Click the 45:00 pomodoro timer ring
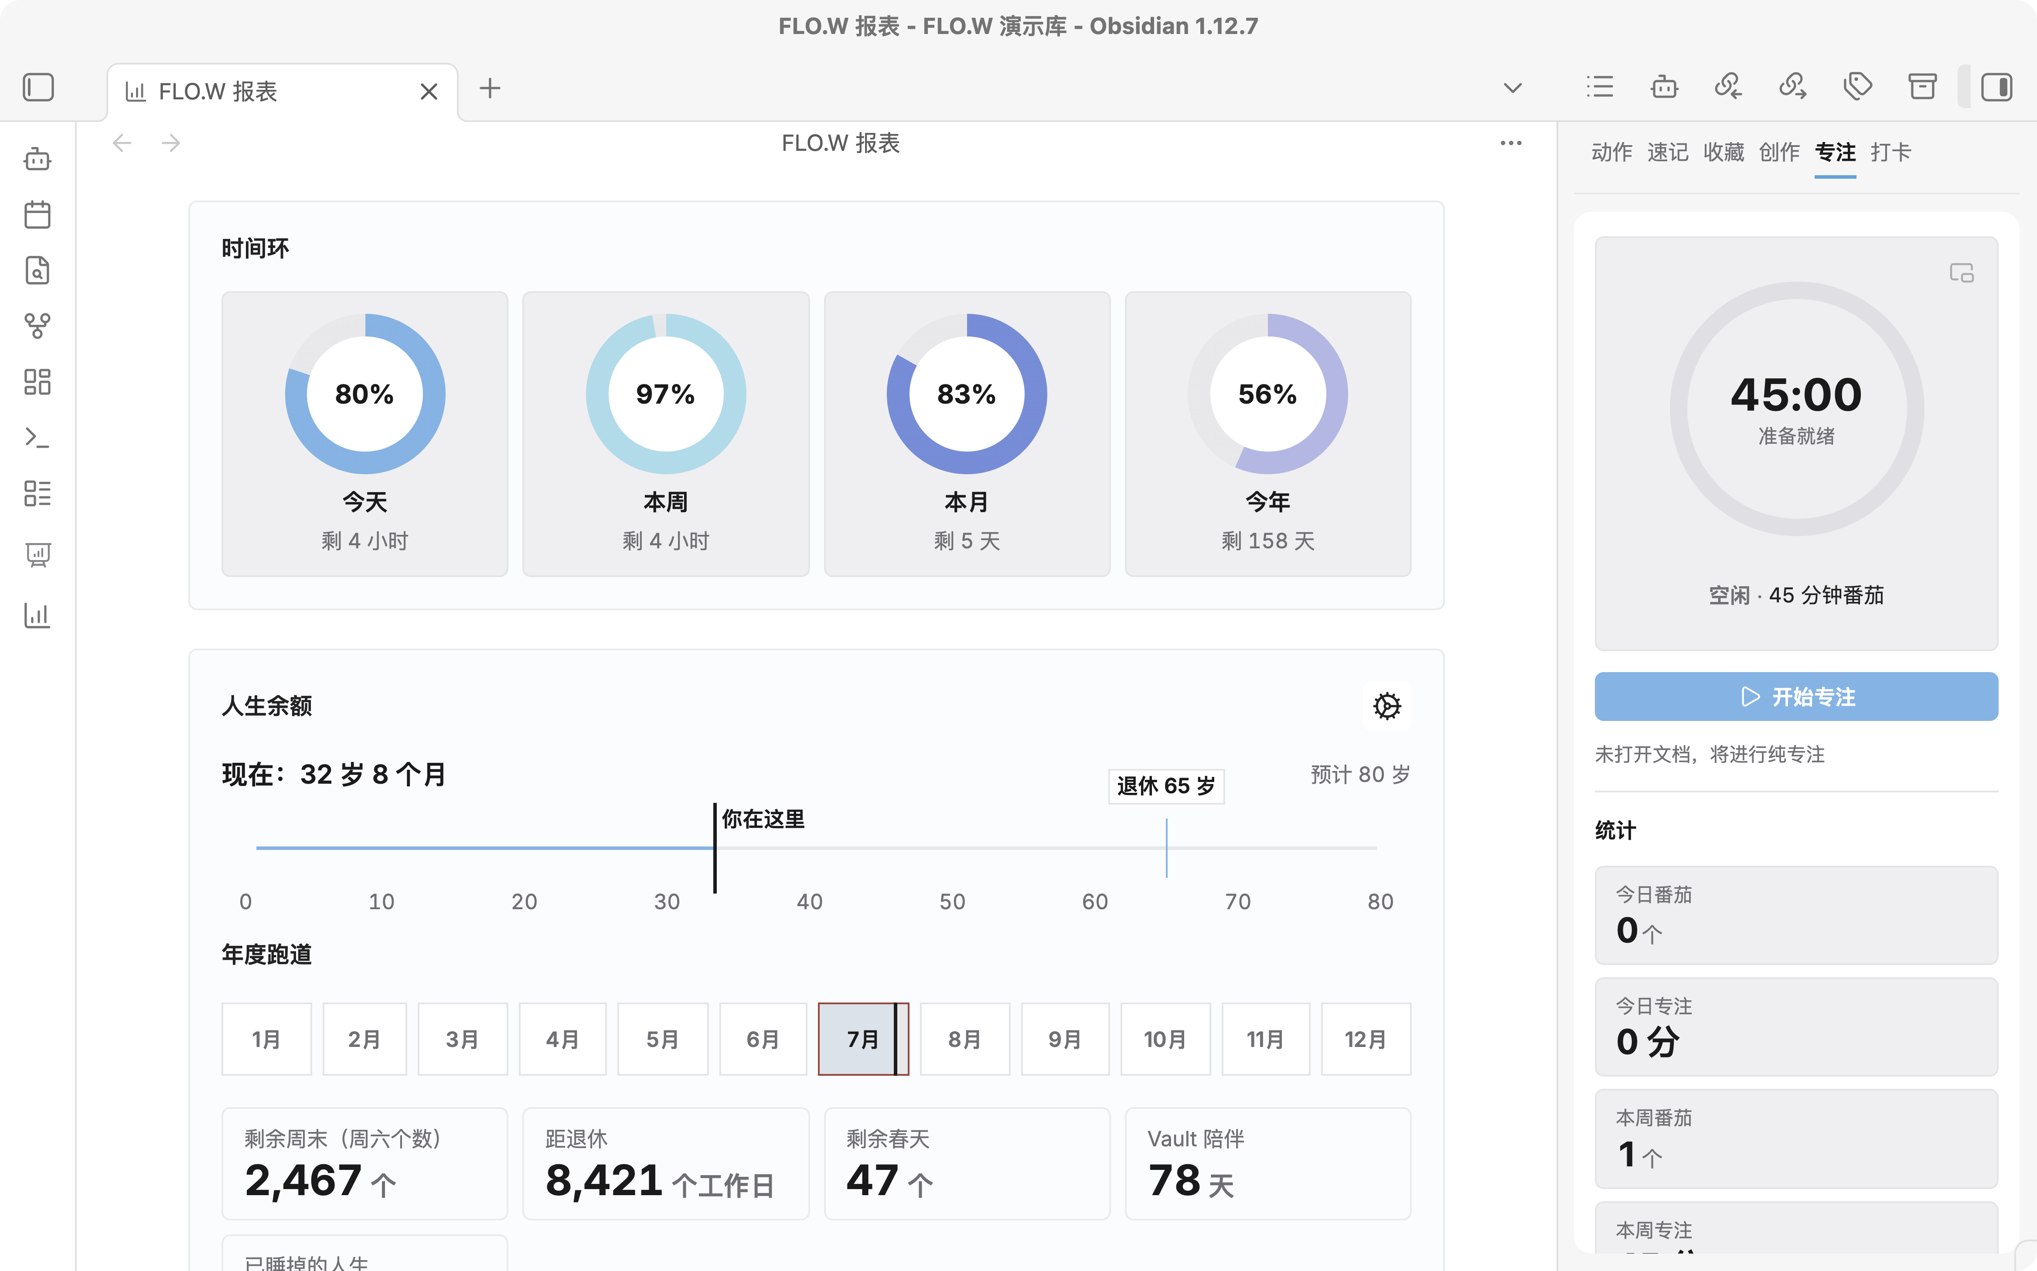The image size is (2037, 1271). (1797, 408)
